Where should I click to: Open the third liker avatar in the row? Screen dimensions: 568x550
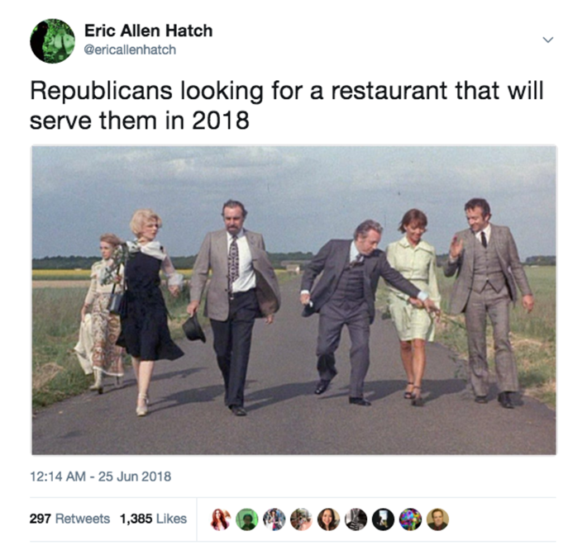point(274,519)
